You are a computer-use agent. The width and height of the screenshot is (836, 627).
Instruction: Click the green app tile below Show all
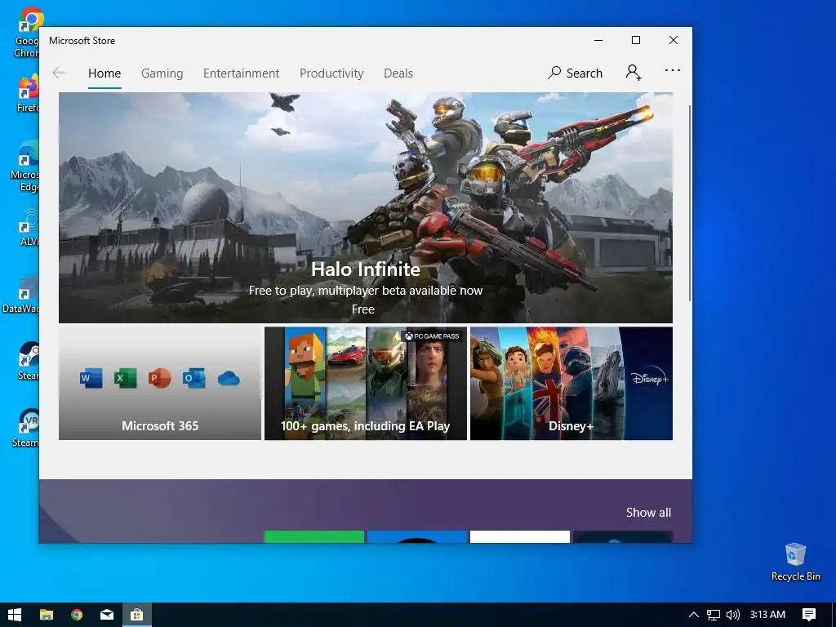(314, 537)
